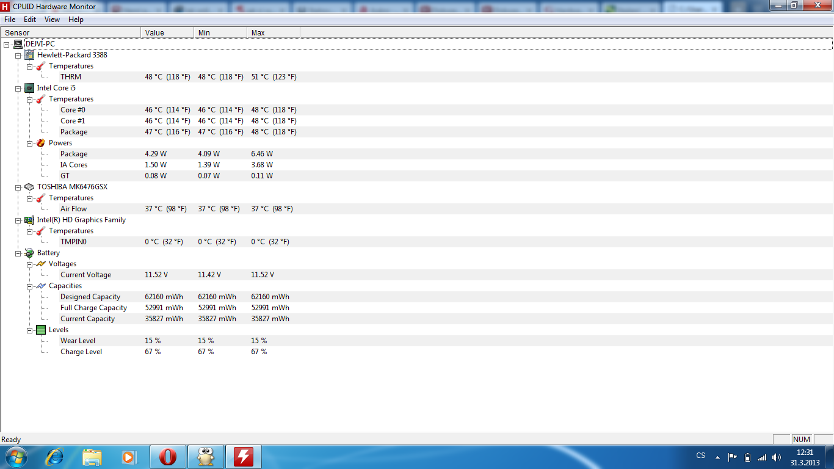Open the File menu

[x=10, y=20]
